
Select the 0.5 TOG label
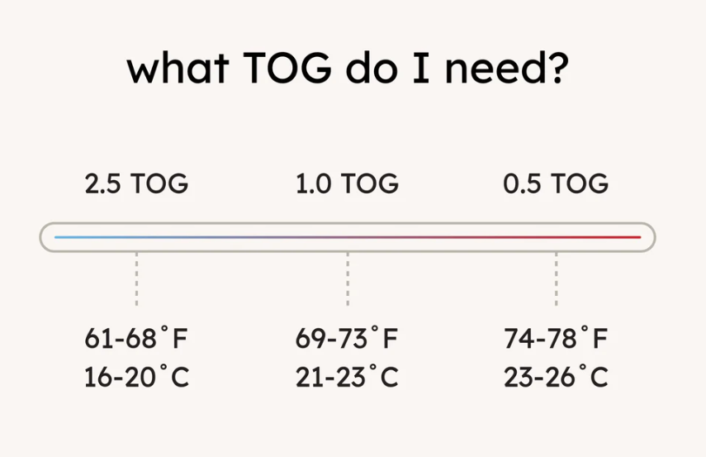(556, 183)
